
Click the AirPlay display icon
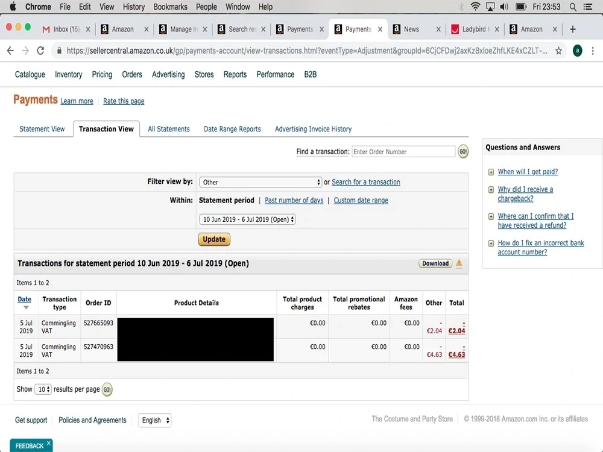(x=490, y=7)
